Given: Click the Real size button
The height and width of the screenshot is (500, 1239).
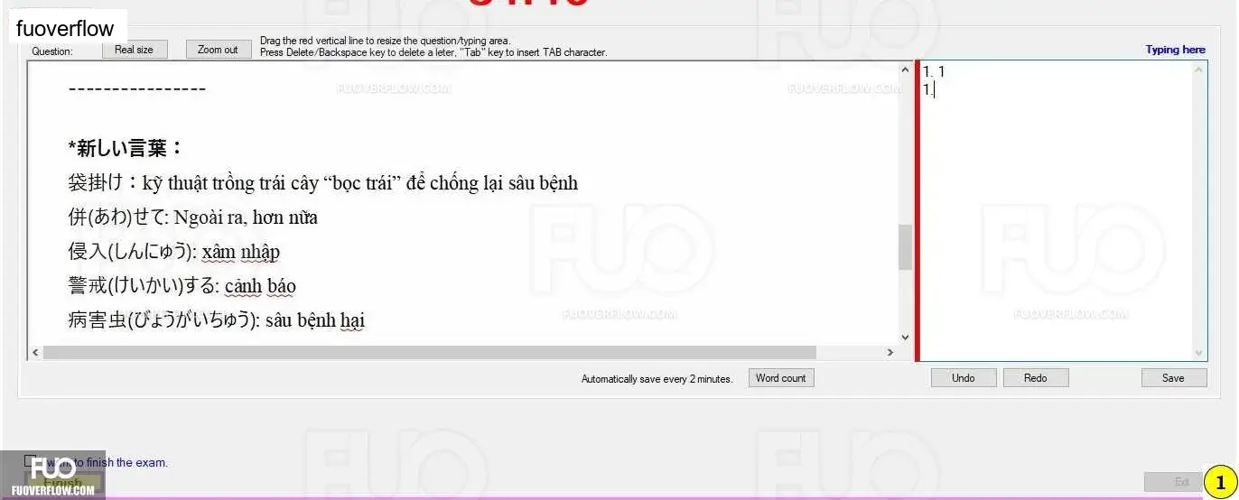Looking at the screenshot, I should (135, 50).
